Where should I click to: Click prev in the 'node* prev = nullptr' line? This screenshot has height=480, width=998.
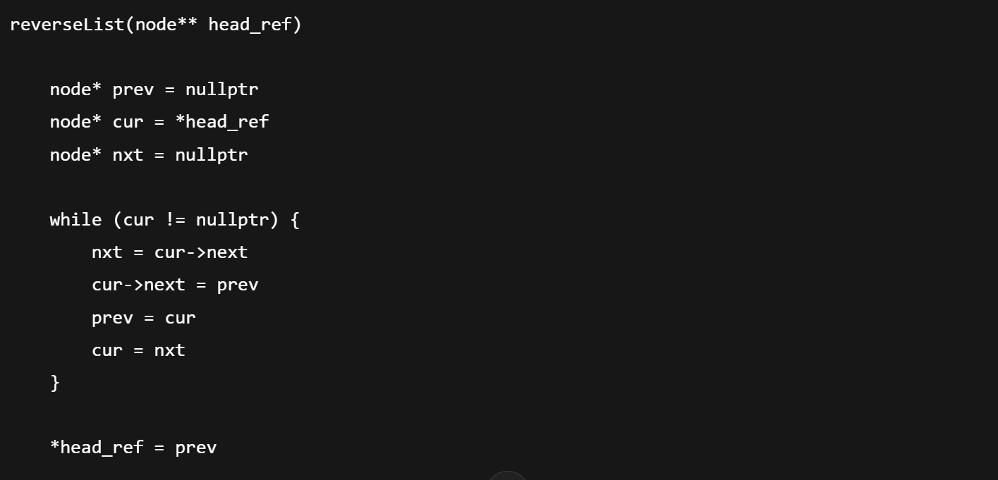pos(133,90)
